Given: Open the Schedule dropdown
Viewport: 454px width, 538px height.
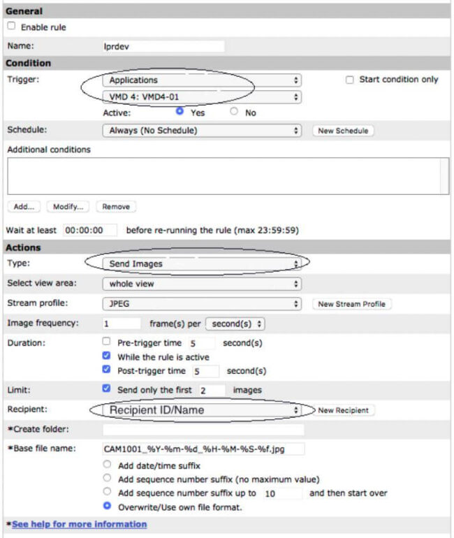Looking at the screenshot, I should (x=202, y=131).
